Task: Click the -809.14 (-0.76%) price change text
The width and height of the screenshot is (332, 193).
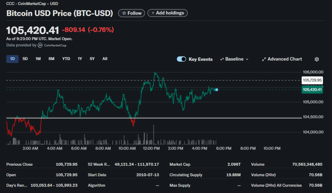Action: tap(88, 30)
